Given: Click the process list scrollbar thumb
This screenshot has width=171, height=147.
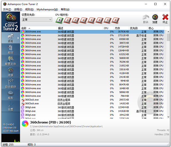Looking at the screenshot, I should coord(168,37).
